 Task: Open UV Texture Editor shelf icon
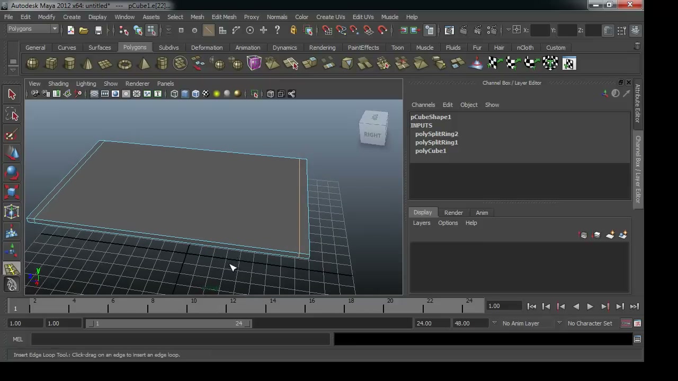pyautogui.click(x=569, y=64)
